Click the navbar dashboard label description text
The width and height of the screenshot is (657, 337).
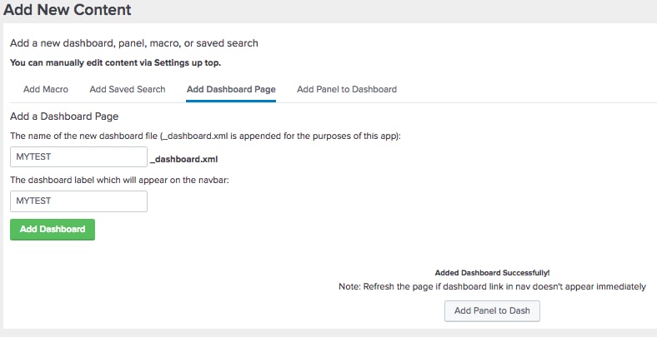(119, 181)
